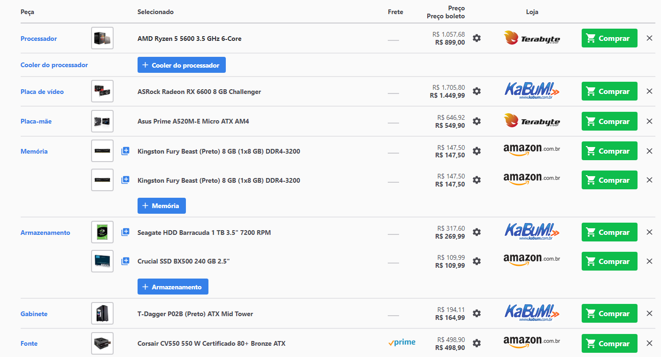
Task: Click the Prime shipping badge on the Fonte row
Action: pos(402,342)
